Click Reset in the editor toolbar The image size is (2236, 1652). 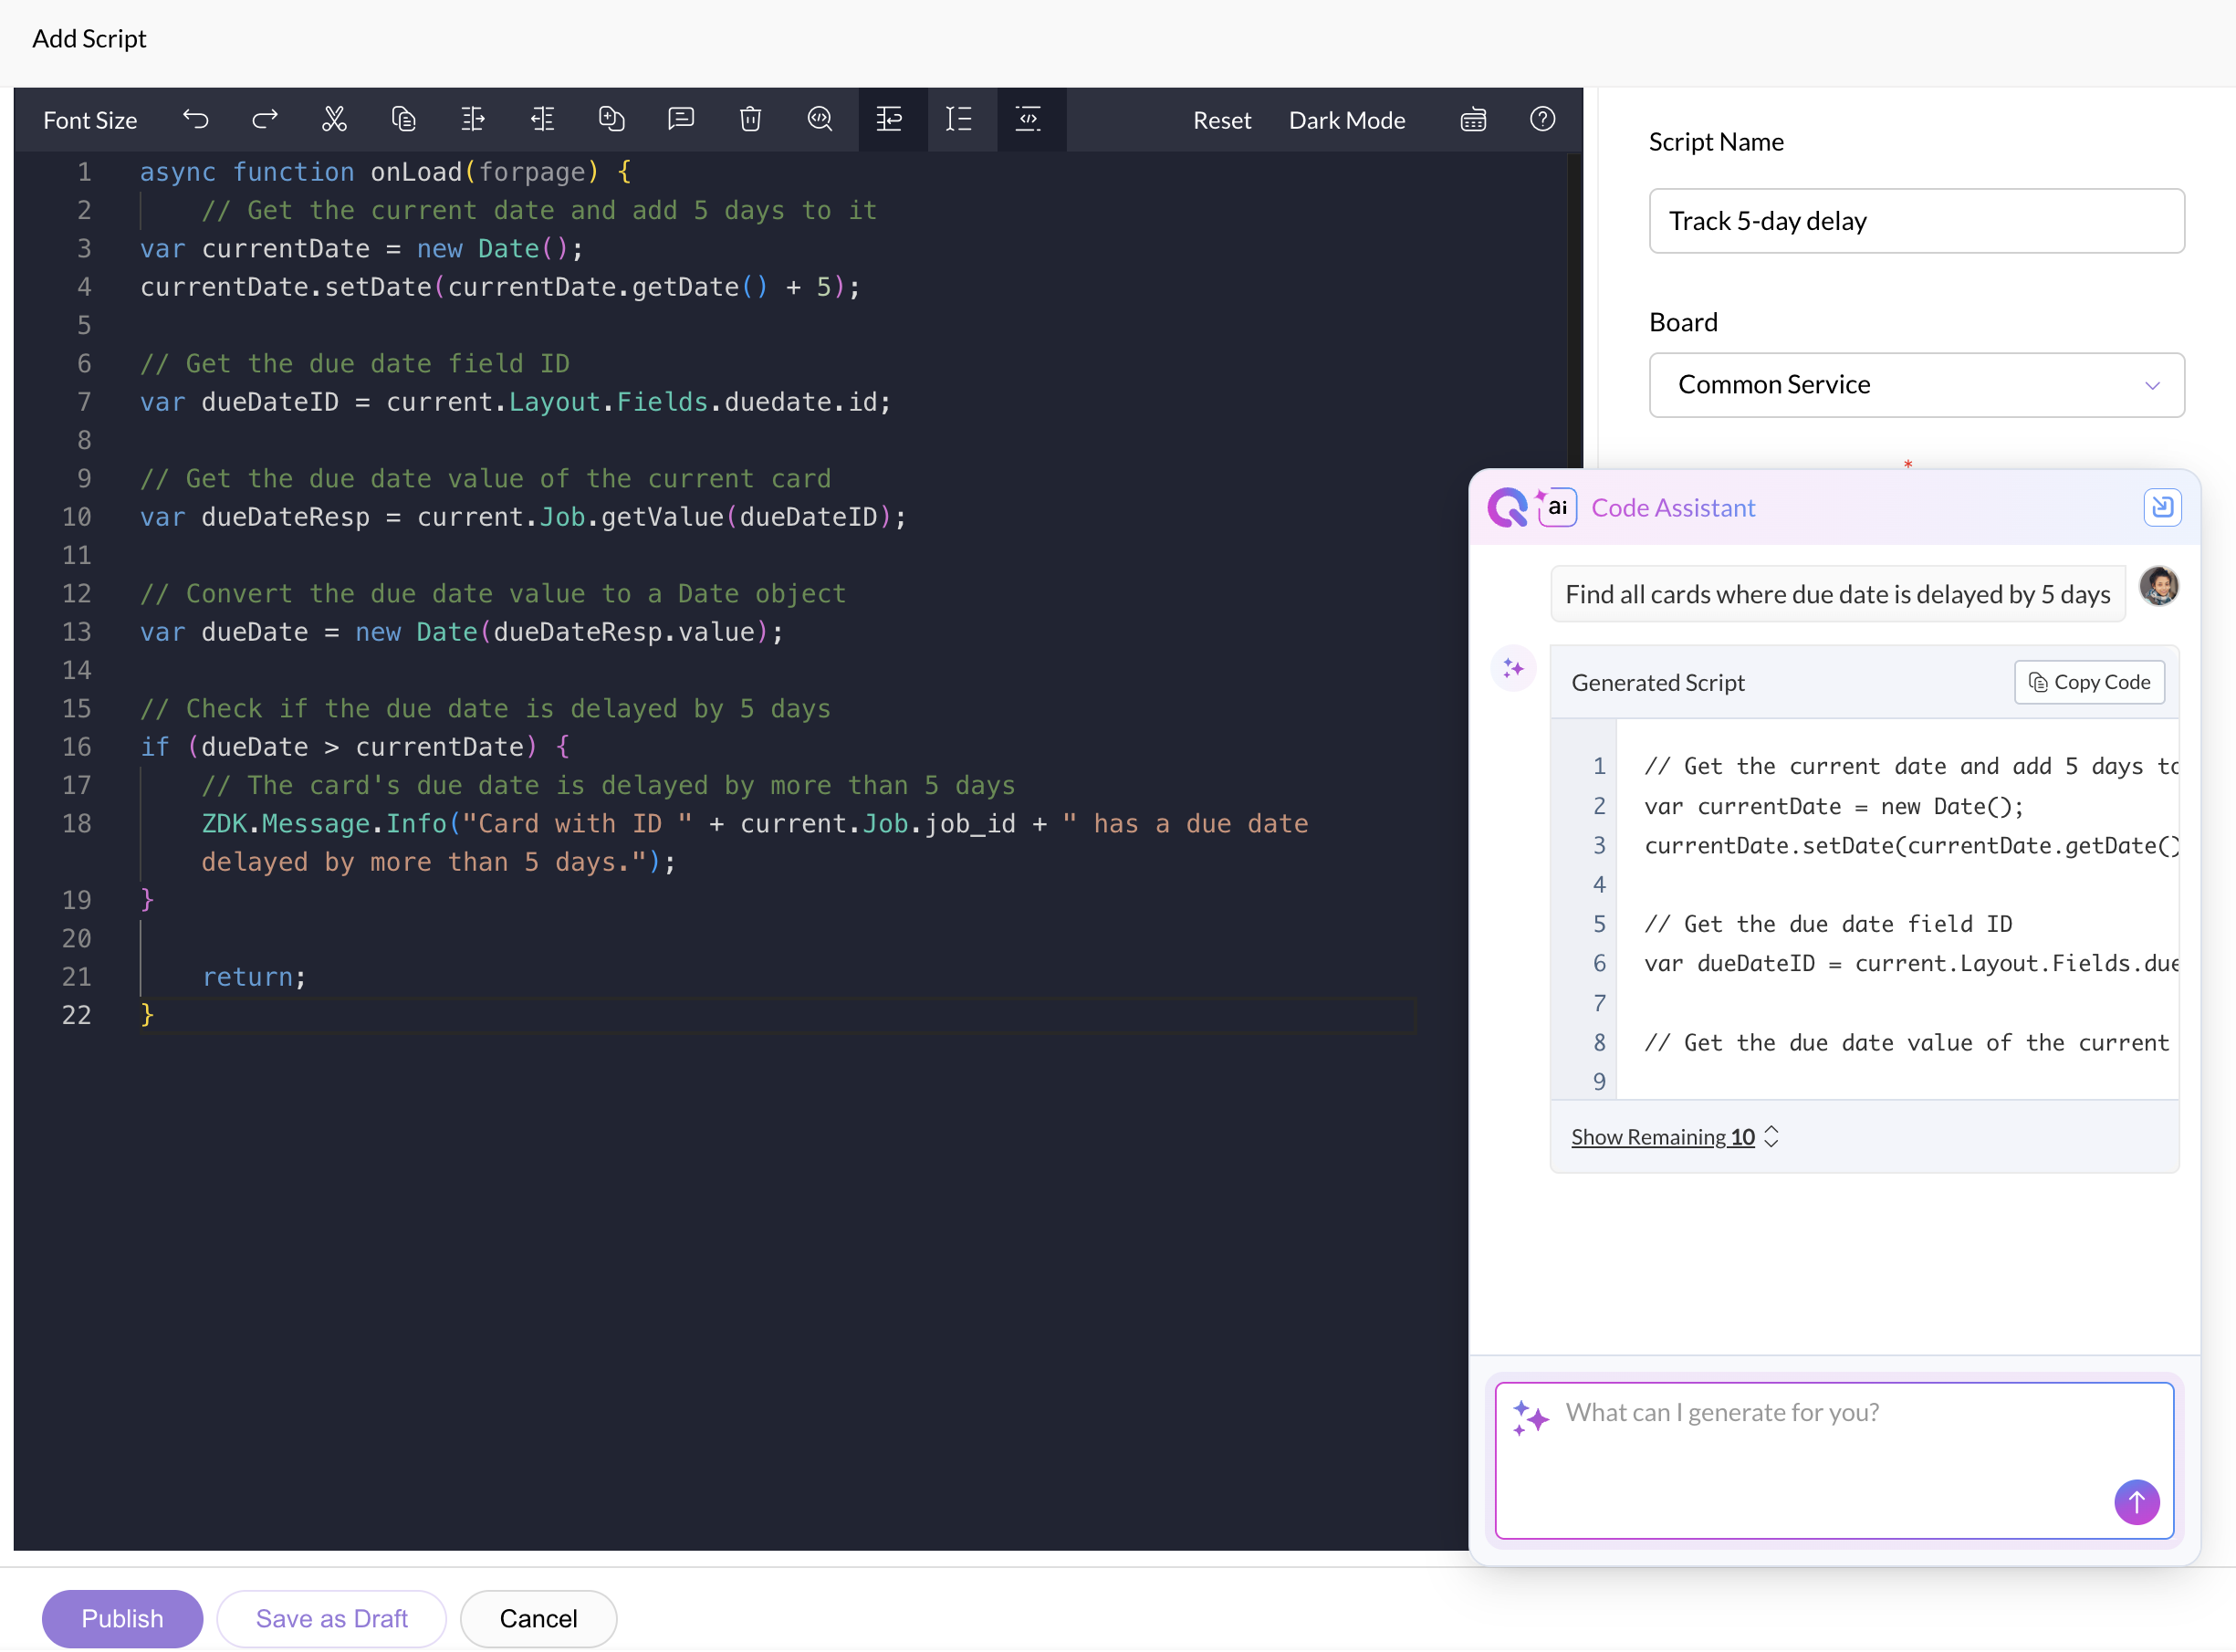1221,120
